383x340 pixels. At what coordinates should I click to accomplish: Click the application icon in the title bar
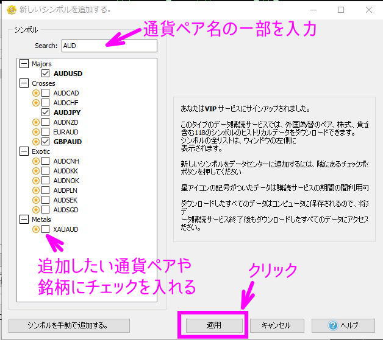point(11,10)
